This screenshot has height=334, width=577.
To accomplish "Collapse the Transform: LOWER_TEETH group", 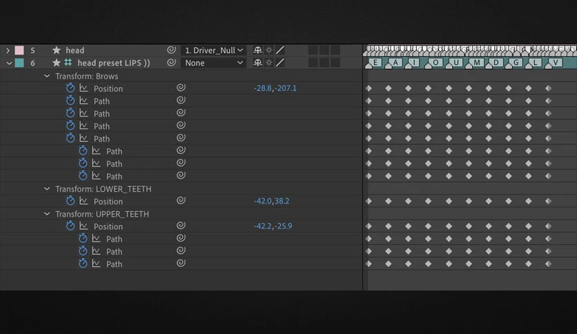I will pyautogui.click(x=47, y=188).
